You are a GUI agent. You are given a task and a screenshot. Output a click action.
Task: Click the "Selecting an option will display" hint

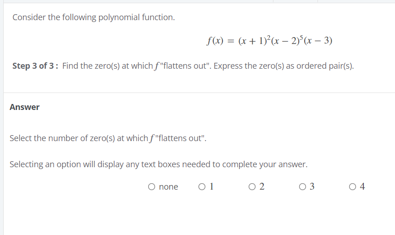(x=158, y=164)
